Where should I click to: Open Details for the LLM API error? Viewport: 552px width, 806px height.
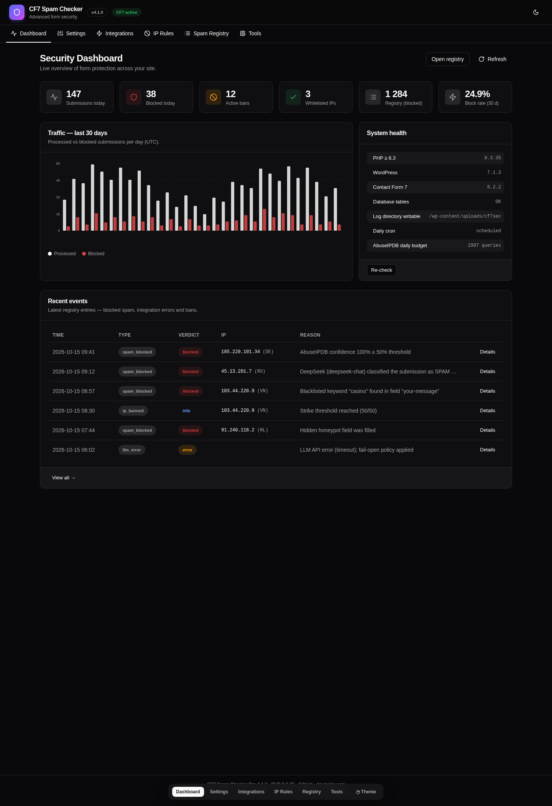pos(488,450)
